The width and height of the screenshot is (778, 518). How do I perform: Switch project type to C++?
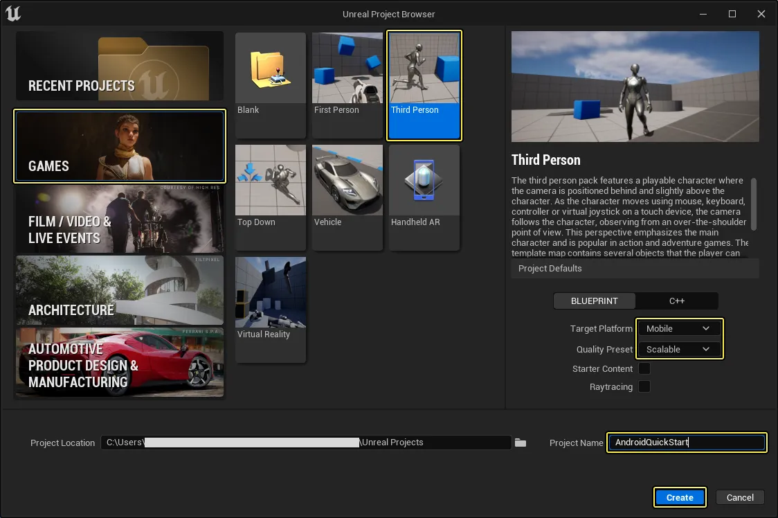(x=677, y=301)
